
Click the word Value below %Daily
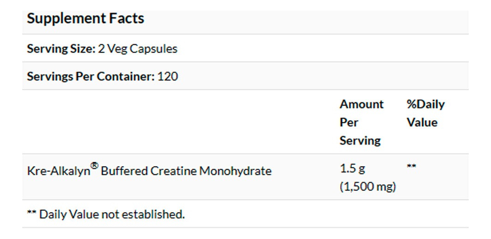(x=422, y=123)
